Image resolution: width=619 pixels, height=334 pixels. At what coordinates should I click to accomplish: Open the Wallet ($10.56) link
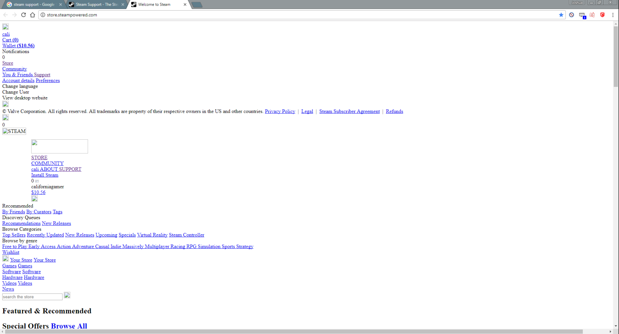[18, 45]
